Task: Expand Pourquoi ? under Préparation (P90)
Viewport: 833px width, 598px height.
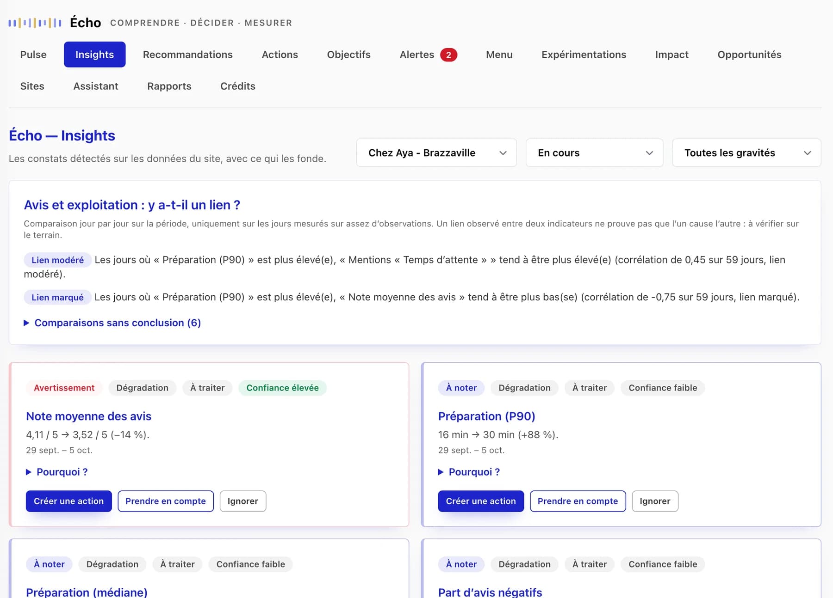Action: tap(469, 472)
